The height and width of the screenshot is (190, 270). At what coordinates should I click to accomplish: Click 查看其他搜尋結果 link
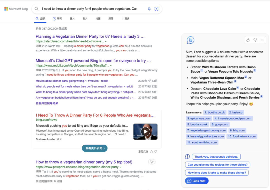[47, 103]
